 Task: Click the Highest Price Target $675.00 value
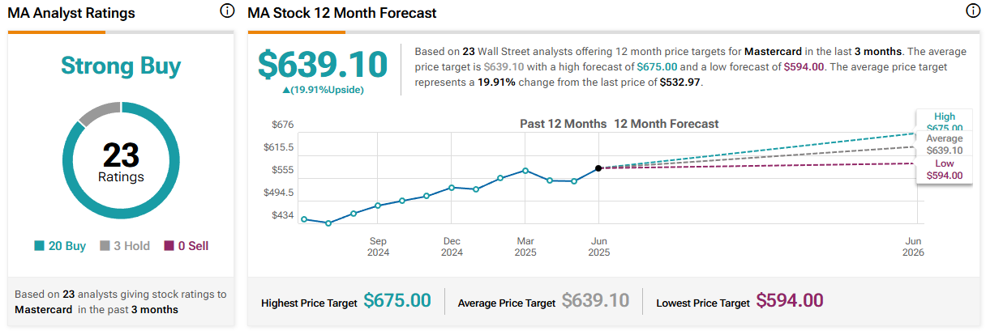(x=397, y=301)
